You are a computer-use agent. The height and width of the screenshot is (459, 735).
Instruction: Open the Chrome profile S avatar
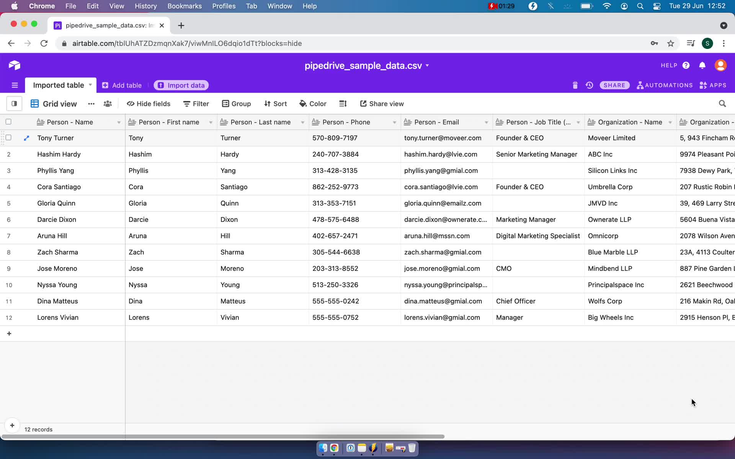pyautogui.click(x=707, y=43)
